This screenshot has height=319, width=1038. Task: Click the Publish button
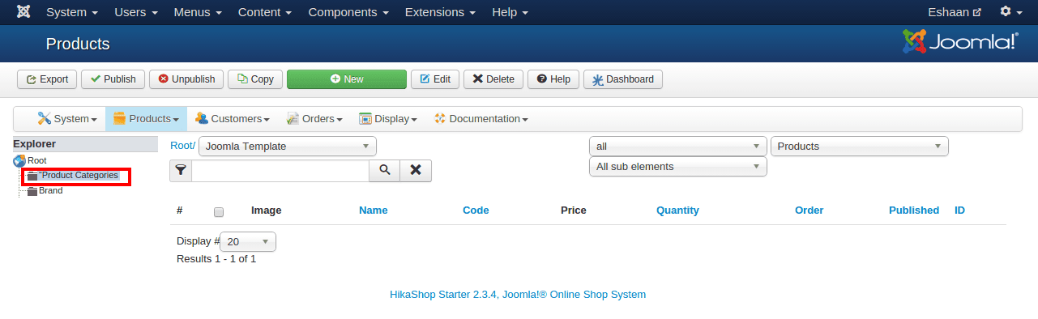pos(113,79)
